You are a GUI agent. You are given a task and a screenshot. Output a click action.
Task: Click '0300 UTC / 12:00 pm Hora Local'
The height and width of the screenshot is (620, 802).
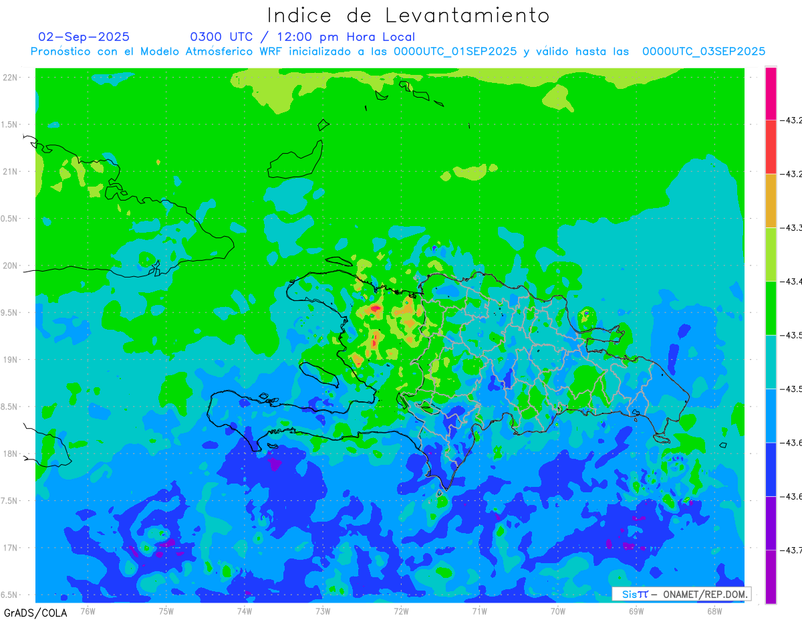coord(303,37)
